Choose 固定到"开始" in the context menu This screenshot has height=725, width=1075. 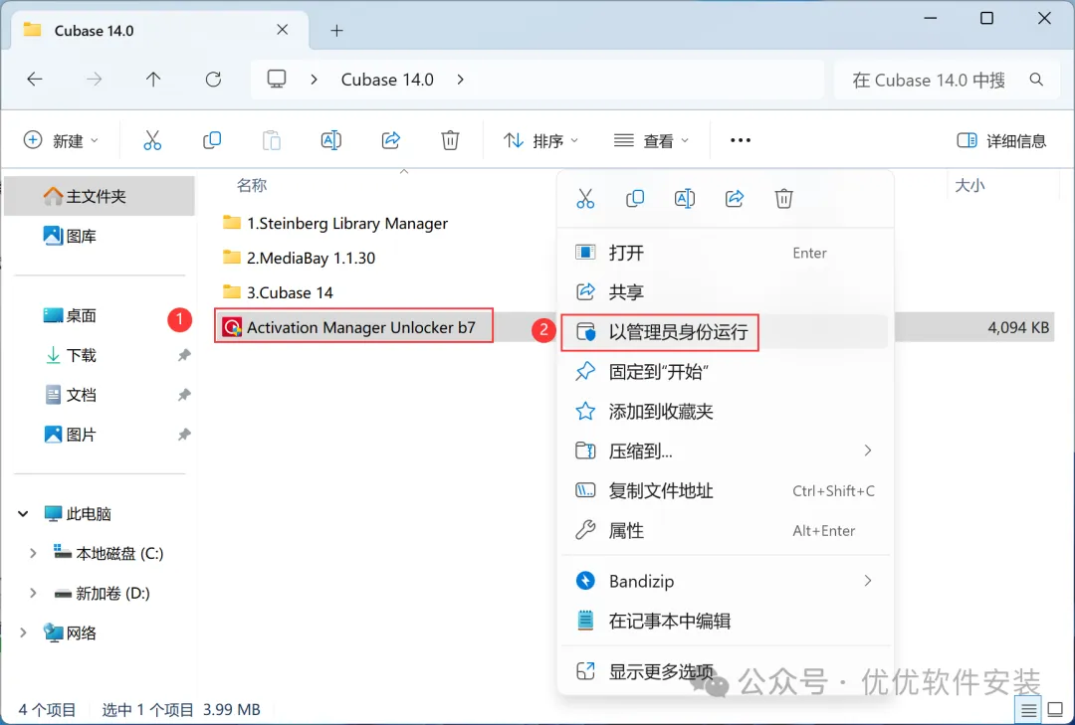[726, 371]
